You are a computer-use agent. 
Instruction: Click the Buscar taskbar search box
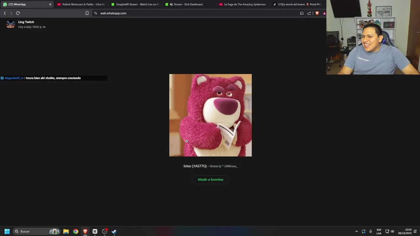pyautogui.click(x=37, y=231)
